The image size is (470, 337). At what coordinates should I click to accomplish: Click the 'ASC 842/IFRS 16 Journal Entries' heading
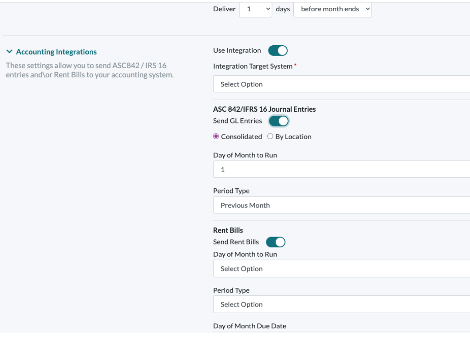(x=264, y=109)
